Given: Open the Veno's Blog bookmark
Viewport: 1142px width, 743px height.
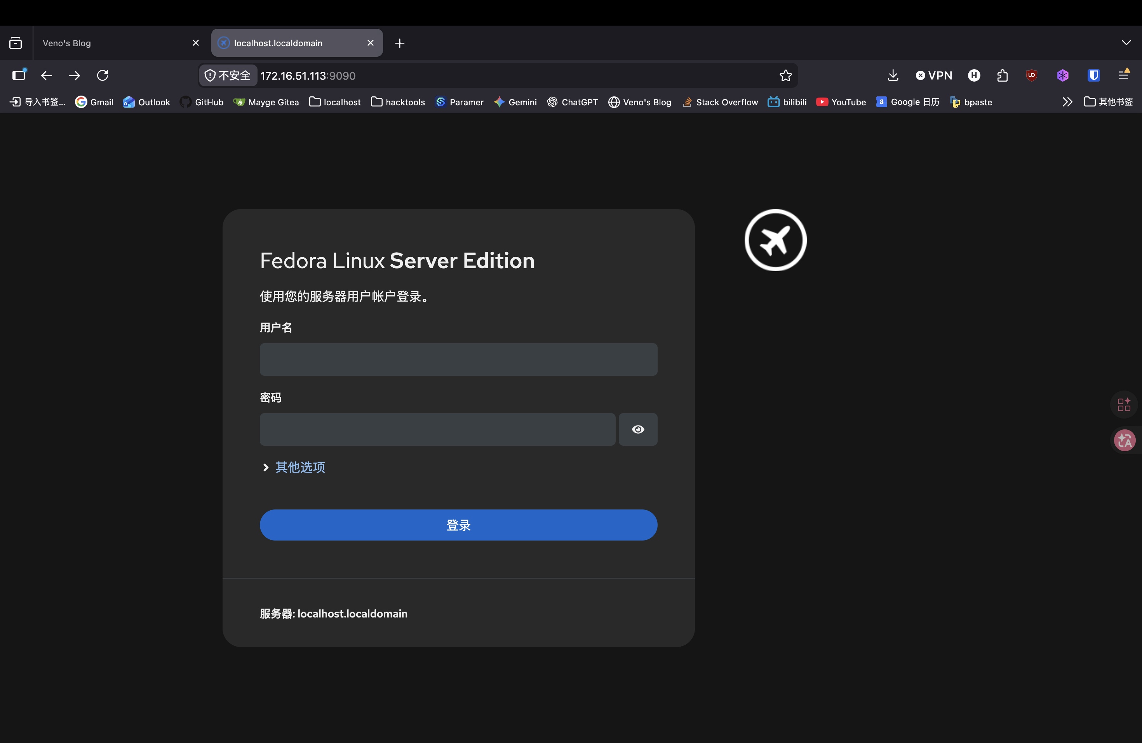Looking at the screenshot, I should [640, 102].
